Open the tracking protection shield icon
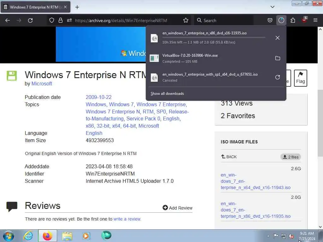The width and height of the screenshot is (323, 242). point(52,20)
